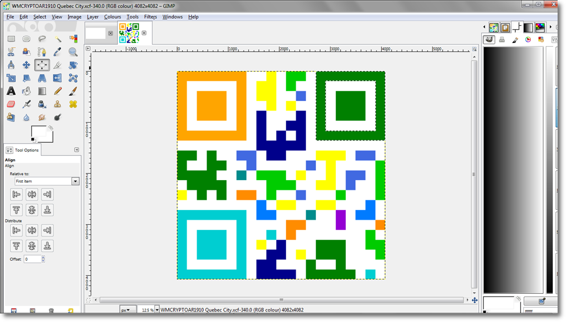The width and height of the screenshot is (566, 322).
Task: Open the Relative to 'First item' dropdown
Action: [47, 181]
